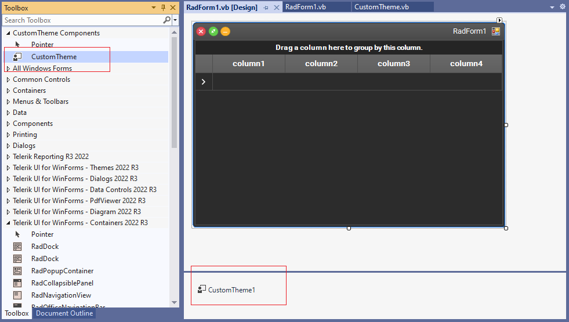Expand the Components group
Viewport: 569px width, 322px height.
(8, 124)
